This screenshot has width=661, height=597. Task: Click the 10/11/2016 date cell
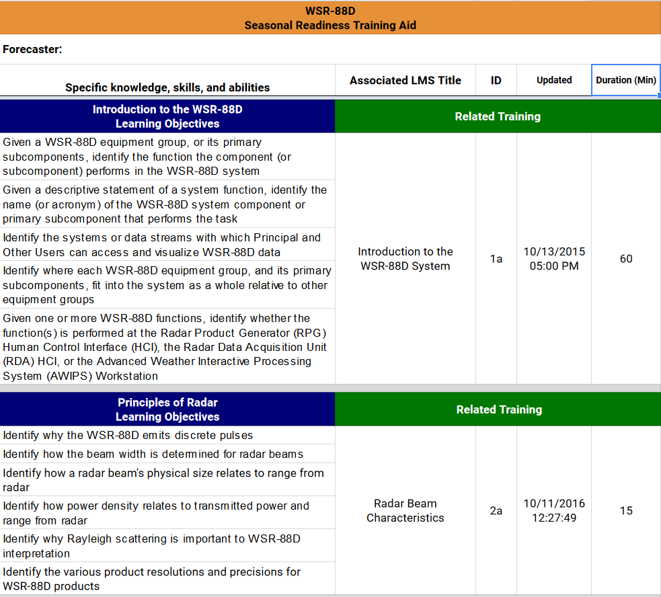click(x=553, y=511)
